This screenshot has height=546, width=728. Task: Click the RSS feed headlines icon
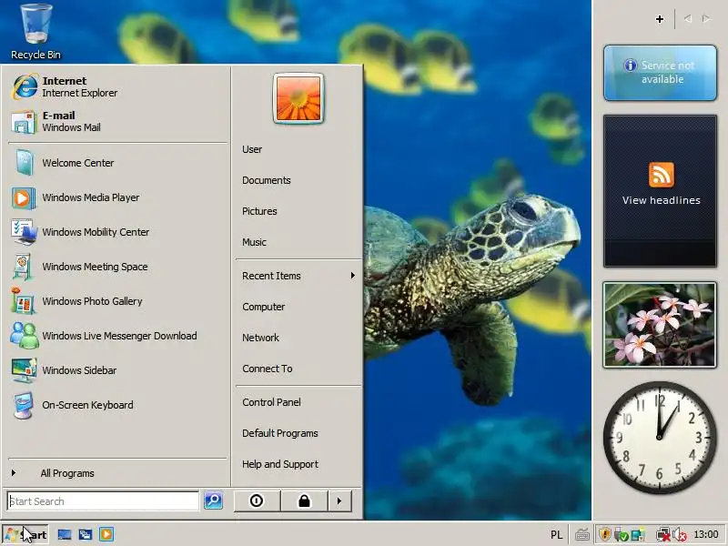662,175
